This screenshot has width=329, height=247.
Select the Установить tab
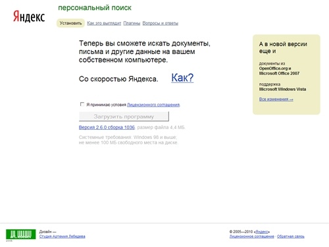(70, 23)
